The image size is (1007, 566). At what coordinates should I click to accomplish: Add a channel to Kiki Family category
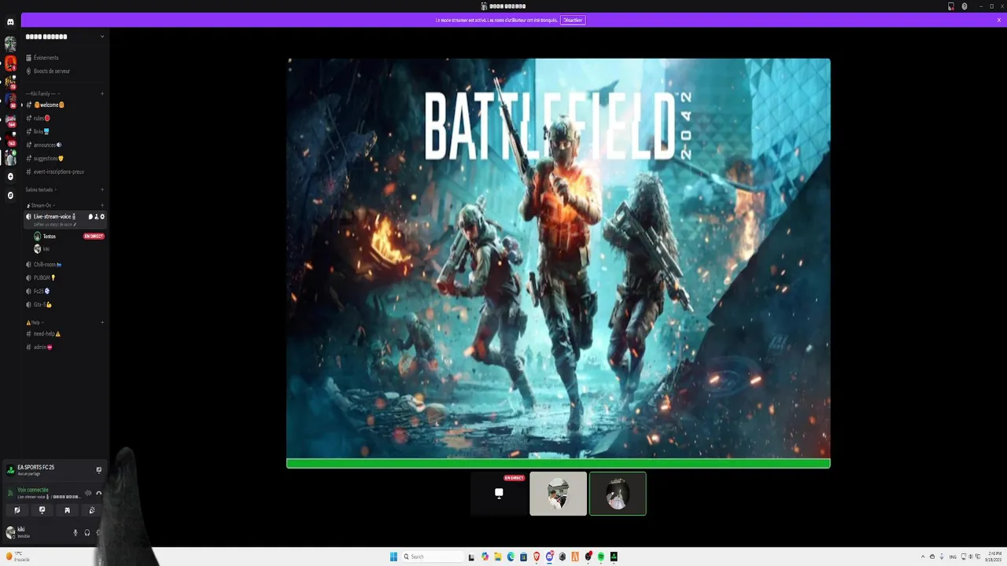point(102,94)
